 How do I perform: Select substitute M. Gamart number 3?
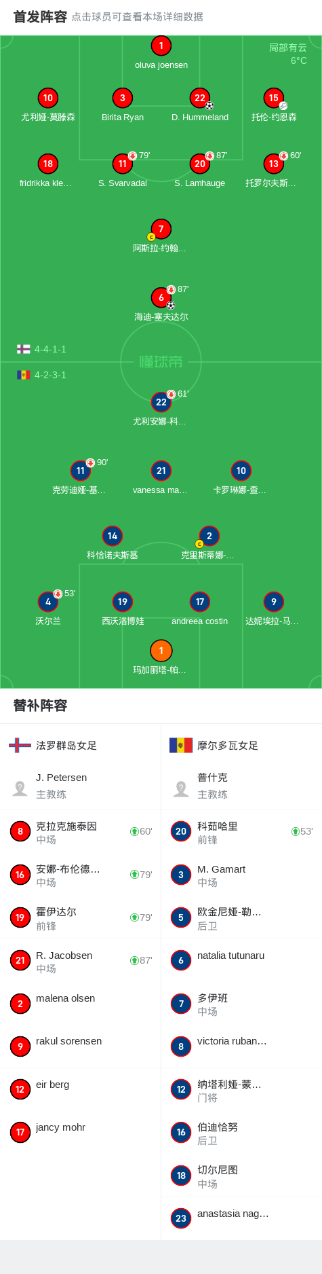click(x=241, y=875)
